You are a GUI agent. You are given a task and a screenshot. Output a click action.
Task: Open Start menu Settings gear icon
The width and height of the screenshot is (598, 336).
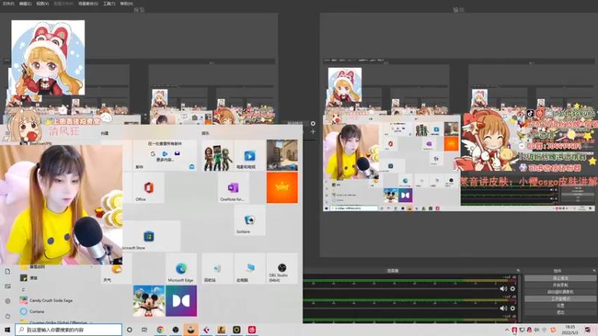[x=7, y=301]
